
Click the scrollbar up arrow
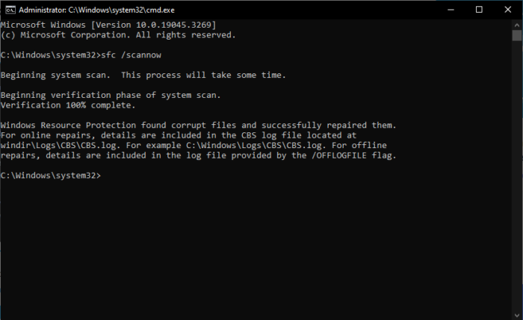pos(516,25)
